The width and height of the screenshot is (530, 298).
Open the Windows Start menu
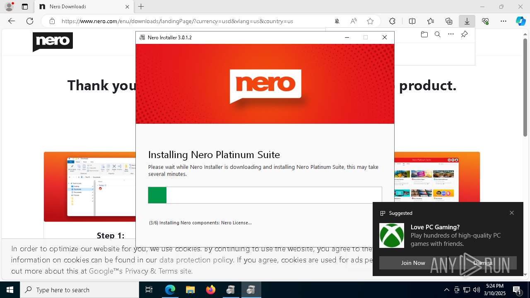click(x=10, y=290)
